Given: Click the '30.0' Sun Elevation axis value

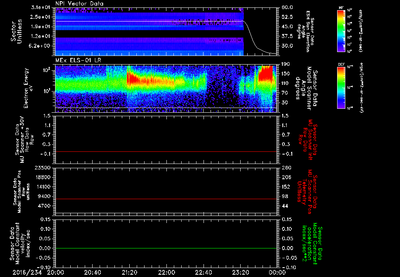Looking at the screenshot, I should coord(287,46).
